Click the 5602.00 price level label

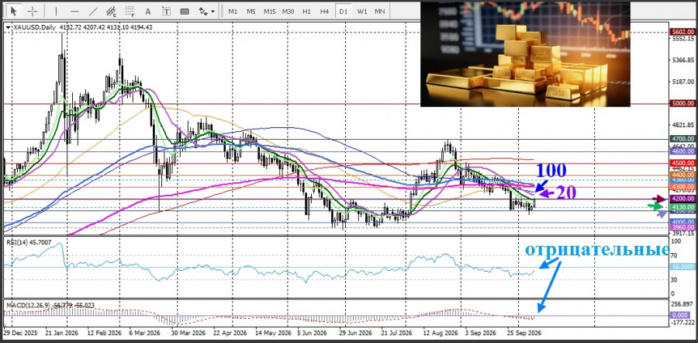click(x=682, y=32)
